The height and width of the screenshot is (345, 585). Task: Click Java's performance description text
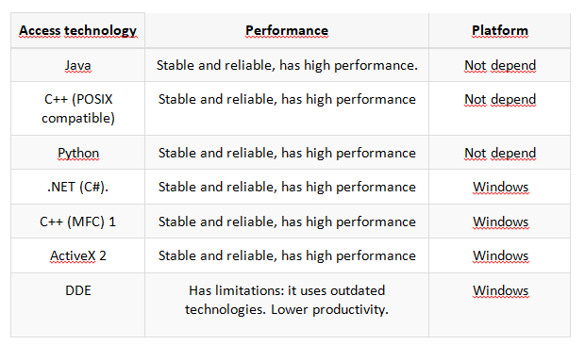(287, 65)
